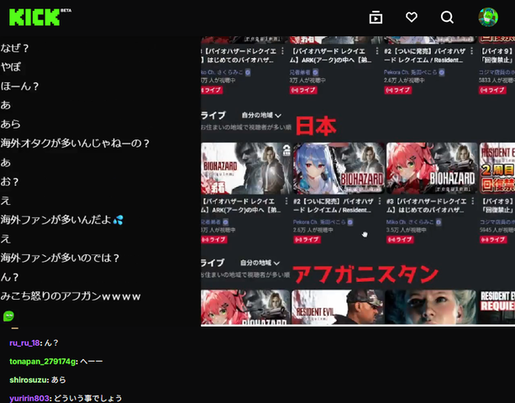The image size is (515, 403).
Task: Click chat username yuririn803
Action: point(30,398)
